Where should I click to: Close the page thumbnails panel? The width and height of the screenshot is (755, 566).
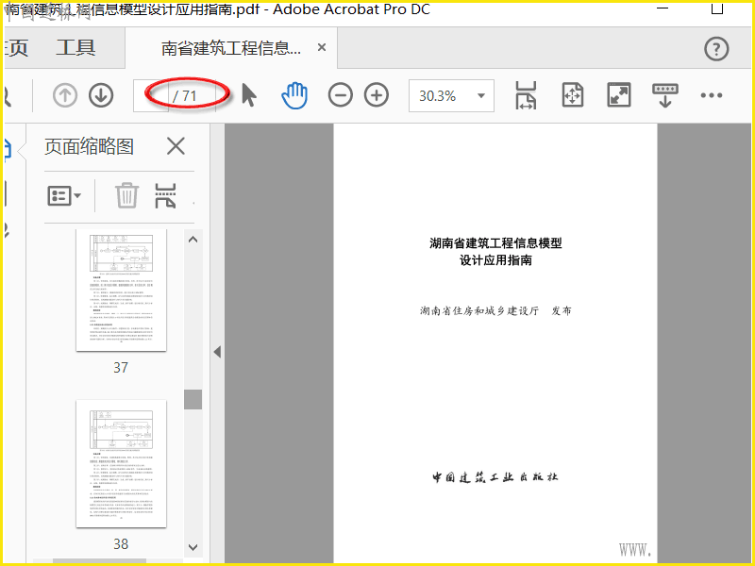176,146
